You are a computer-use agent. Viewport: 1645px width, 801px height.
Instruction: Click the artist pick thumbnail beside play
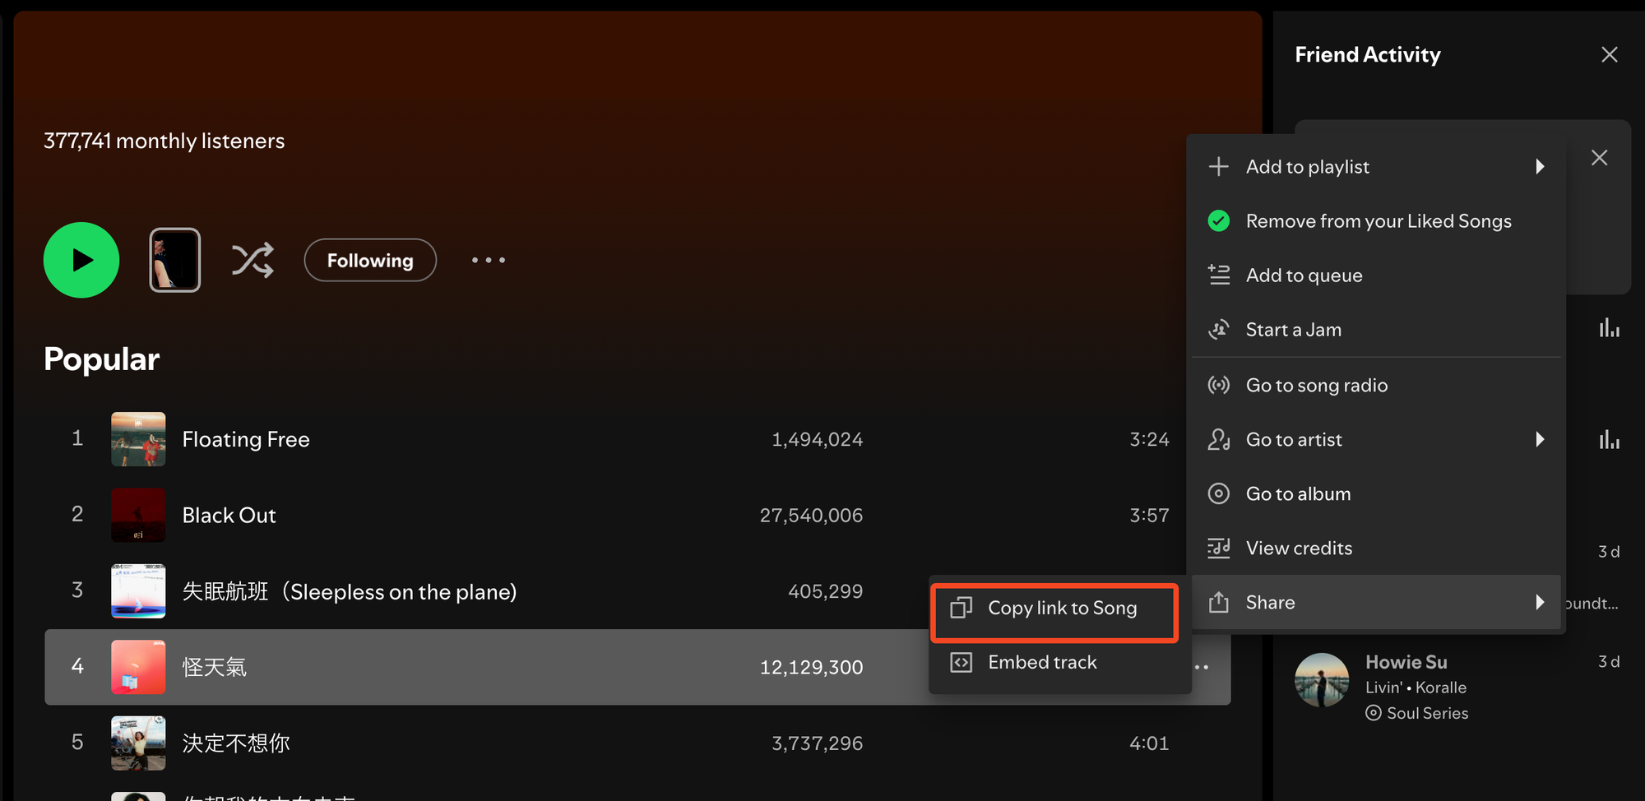tap(174, 260)
